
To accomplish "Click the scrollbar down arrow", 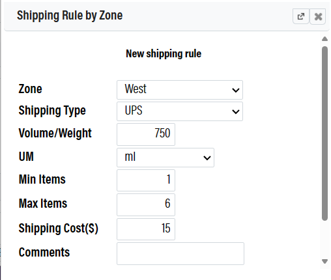I will (324, 261).
